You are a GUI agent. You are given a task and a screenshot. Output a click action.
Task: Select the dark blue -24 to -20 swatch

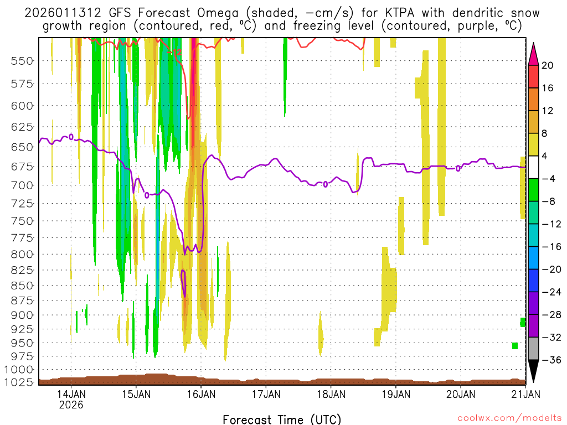click(x=533, y=281)
